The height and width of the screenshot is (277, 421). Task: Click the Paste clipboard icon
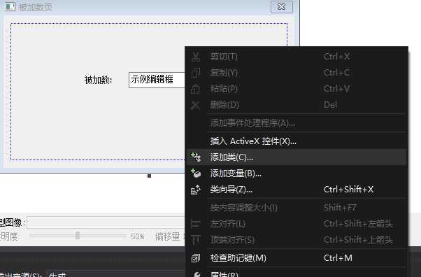[196, 89]
